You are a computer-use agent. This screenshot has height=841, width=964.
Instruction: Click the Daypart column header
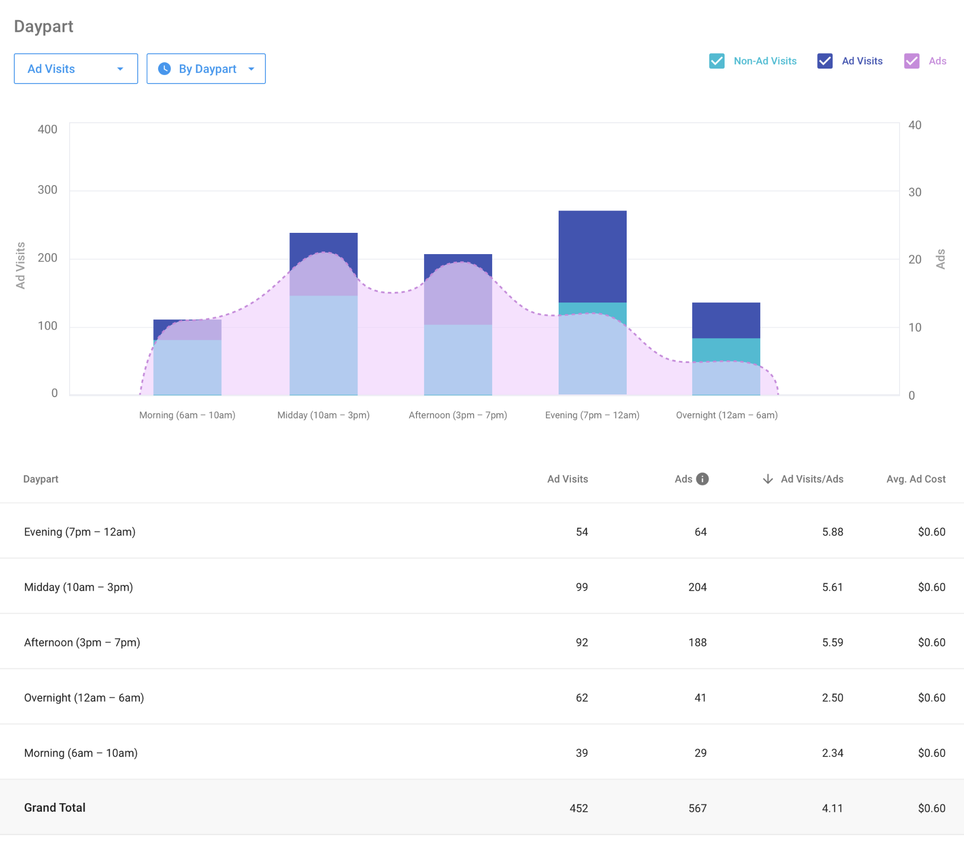coord(41,479)
